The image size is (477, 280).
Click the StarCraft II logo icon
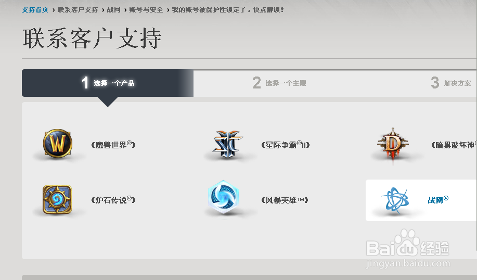coord(228,144)
